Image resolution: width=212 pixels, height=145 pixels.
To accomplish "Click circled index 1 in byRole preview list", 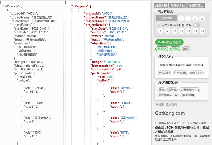I will pyautogui.click(x=97, y=84).
